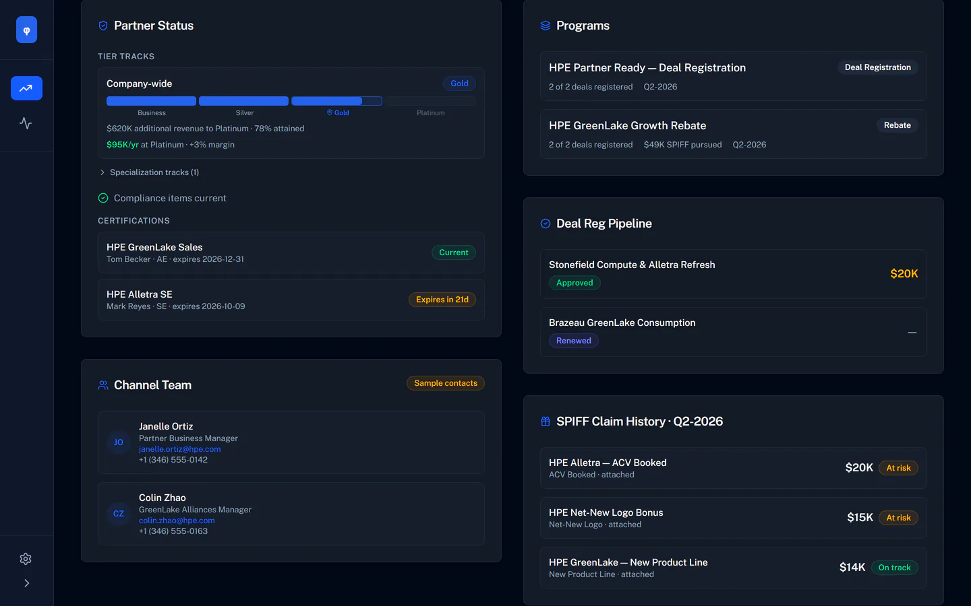Open HPE GreenLake Growth Rebate program
Screen dimensions: 971x606
tap(734, 134)
